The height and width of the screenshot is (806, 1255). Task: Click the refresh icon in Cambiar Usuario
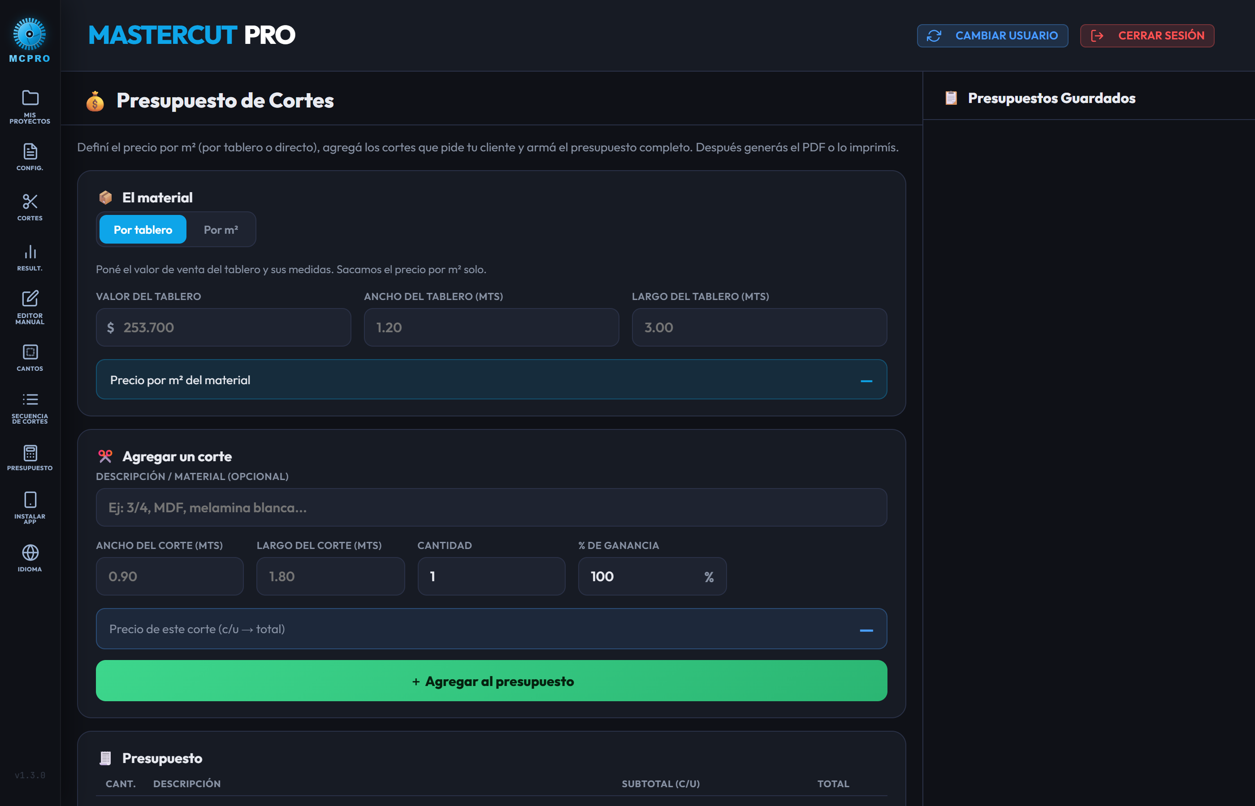tap(934, 35)
